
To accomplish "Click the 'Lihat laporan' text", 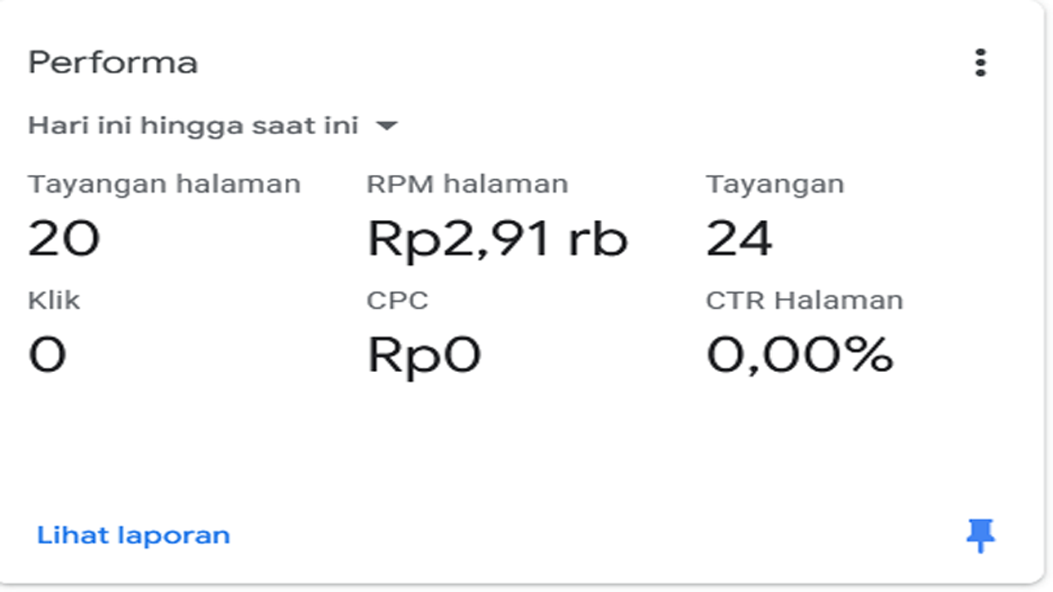I will [133, 536].
